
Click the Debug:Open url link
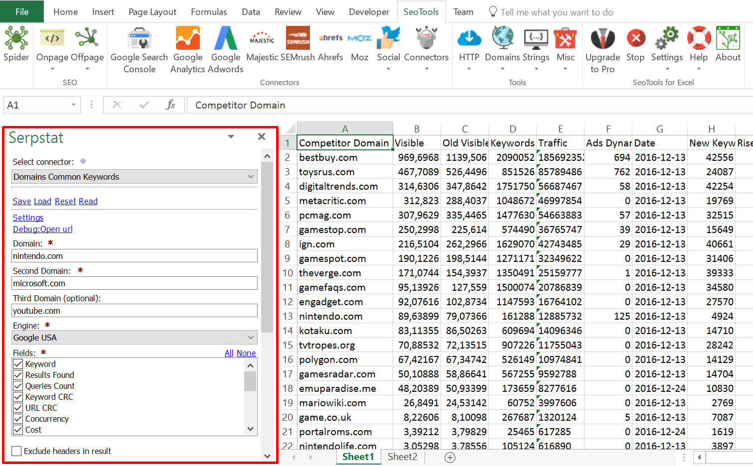(43, 229)
